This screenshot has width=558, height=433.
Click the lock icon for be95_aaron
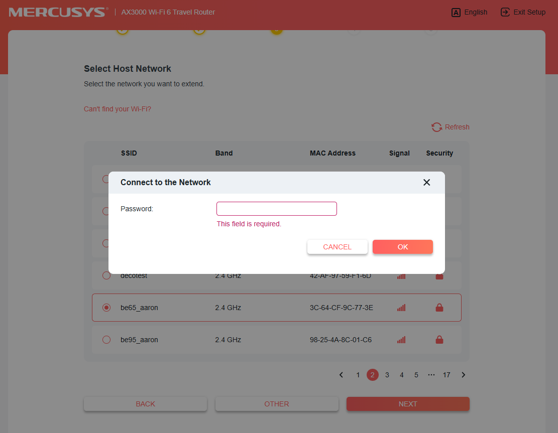coord(439,340)
